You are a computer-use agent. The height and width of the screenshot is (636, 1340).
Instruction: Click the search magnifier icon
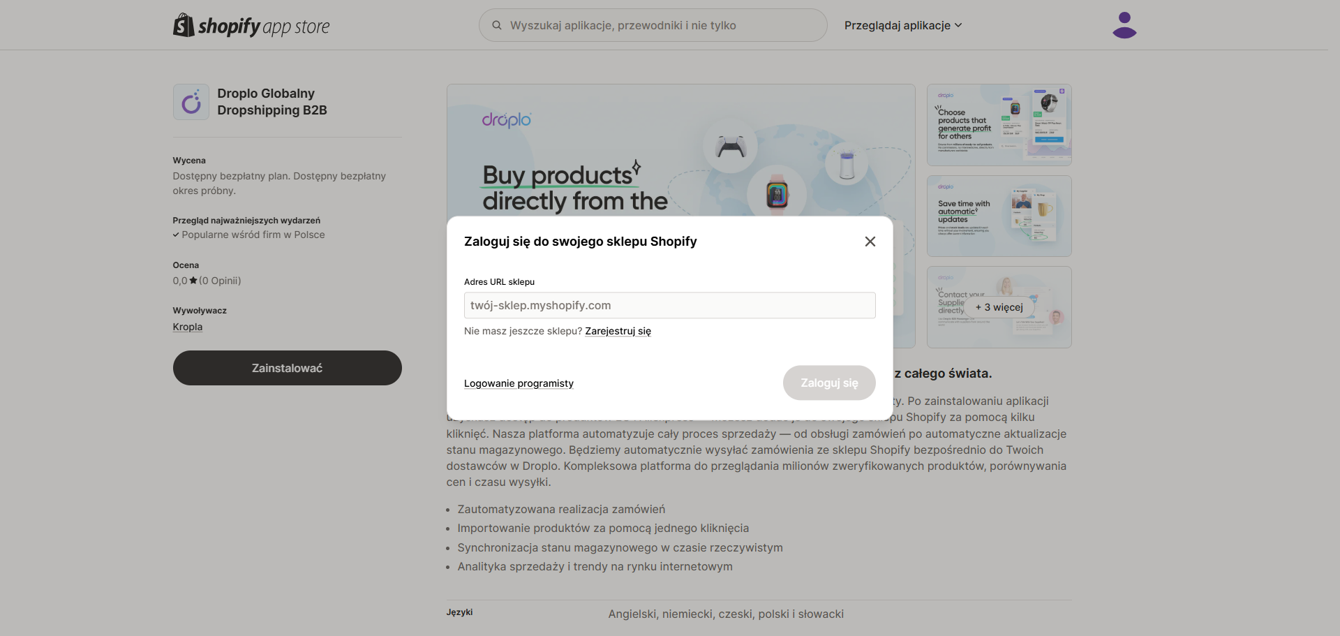(x=497, y=25)
